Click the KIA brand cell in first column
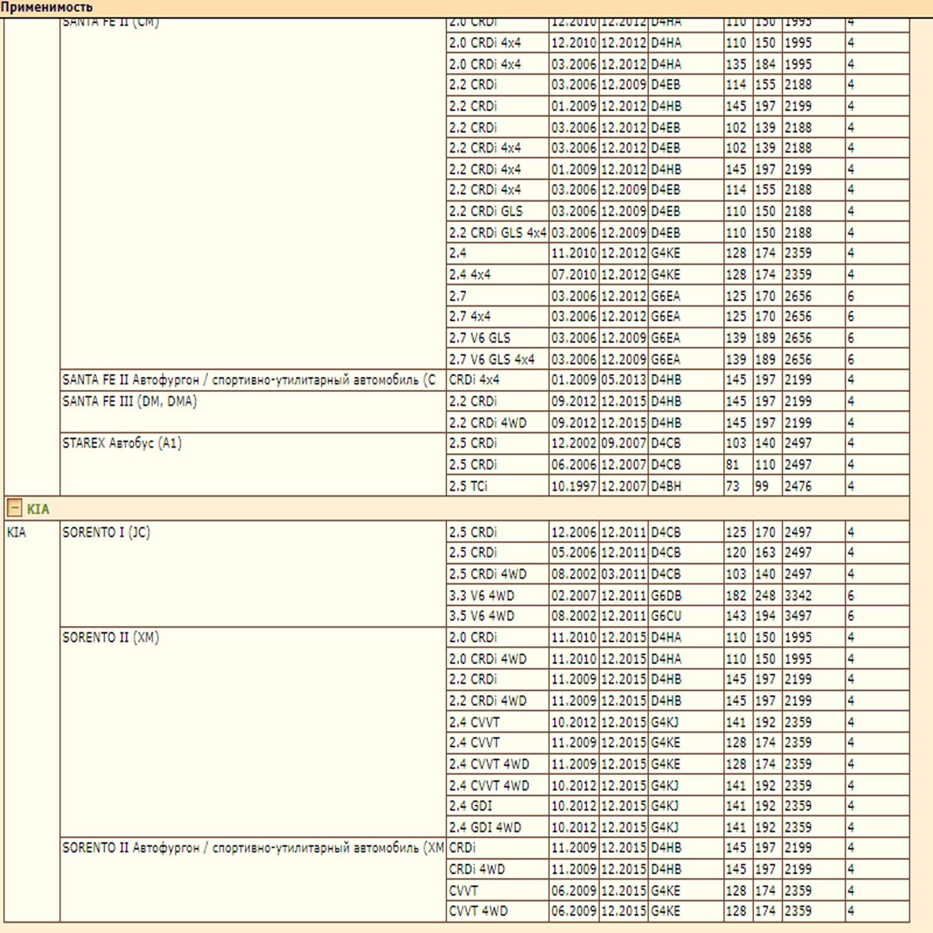Screen dimensions: 933x933 pyautogui.click(x=16, y=532)
